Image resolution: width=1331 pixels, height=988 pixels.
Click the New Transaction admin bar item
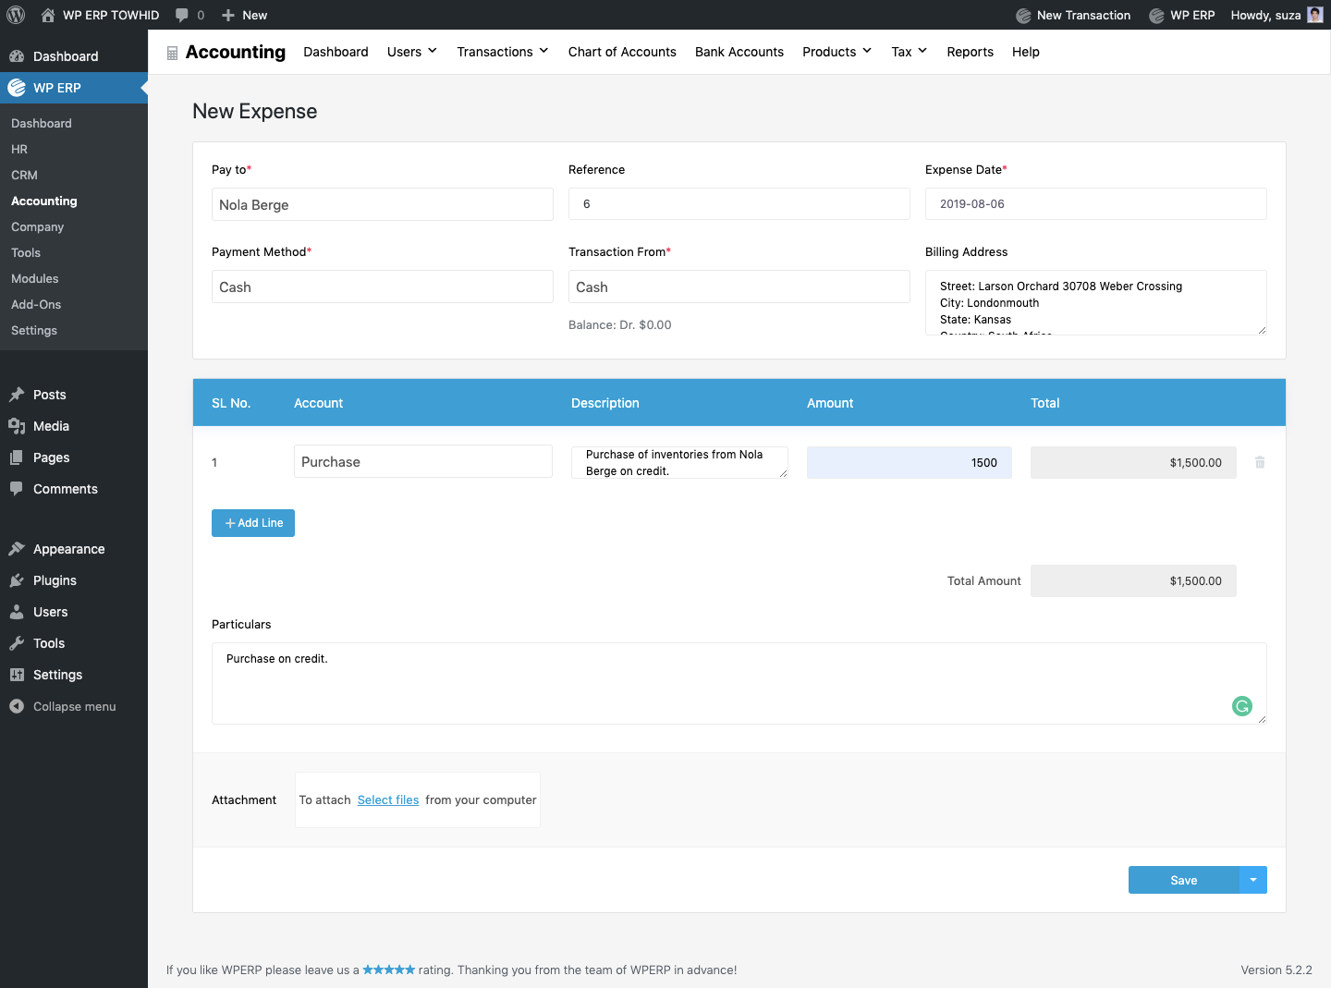pos(1073,15)
